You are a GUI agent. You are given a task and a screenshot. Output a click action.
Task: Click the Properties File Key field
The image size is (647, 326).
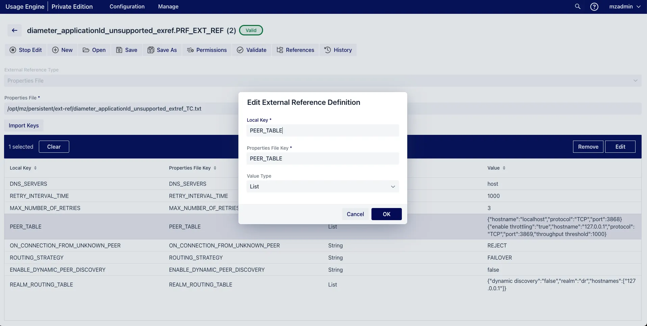click(x=322, y=158)
